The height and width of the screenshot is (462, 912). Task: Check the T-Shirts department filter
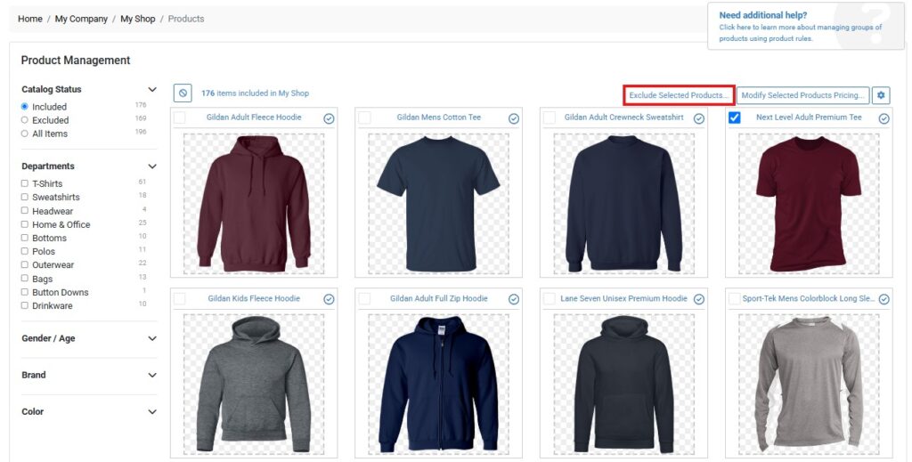24,183
